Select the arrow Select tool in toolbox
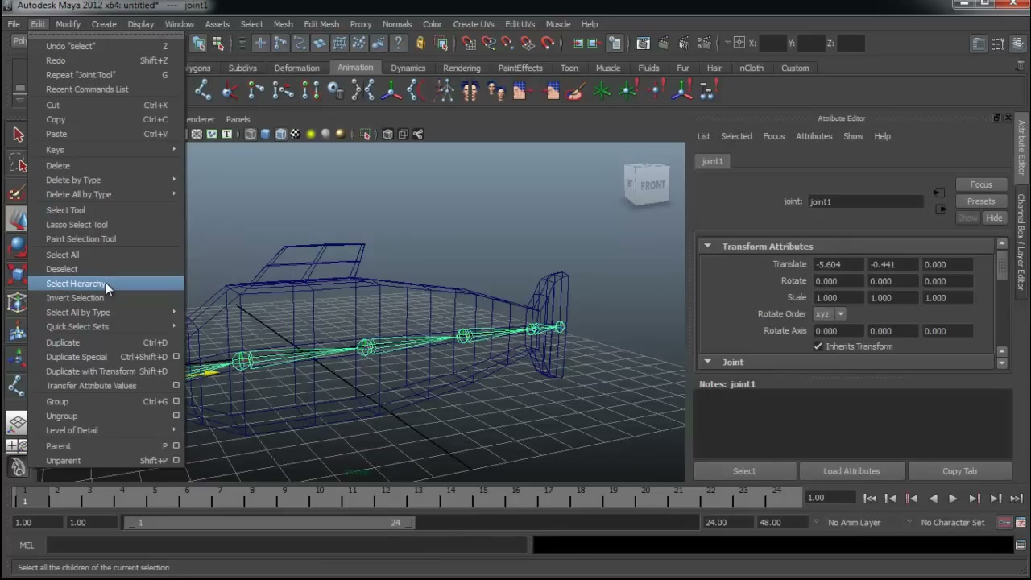The height and width of the screenshot is (580, 1031). [17, 135]
